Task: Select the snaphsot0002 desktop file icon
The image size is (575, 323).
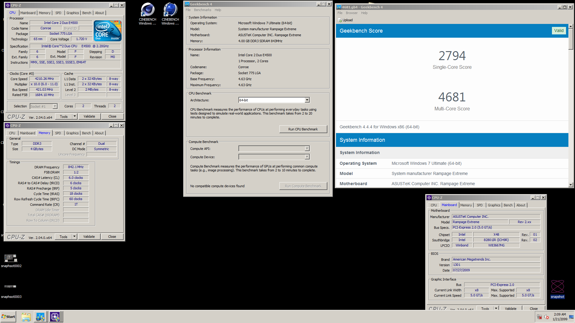Action: (x=11, y=260)
